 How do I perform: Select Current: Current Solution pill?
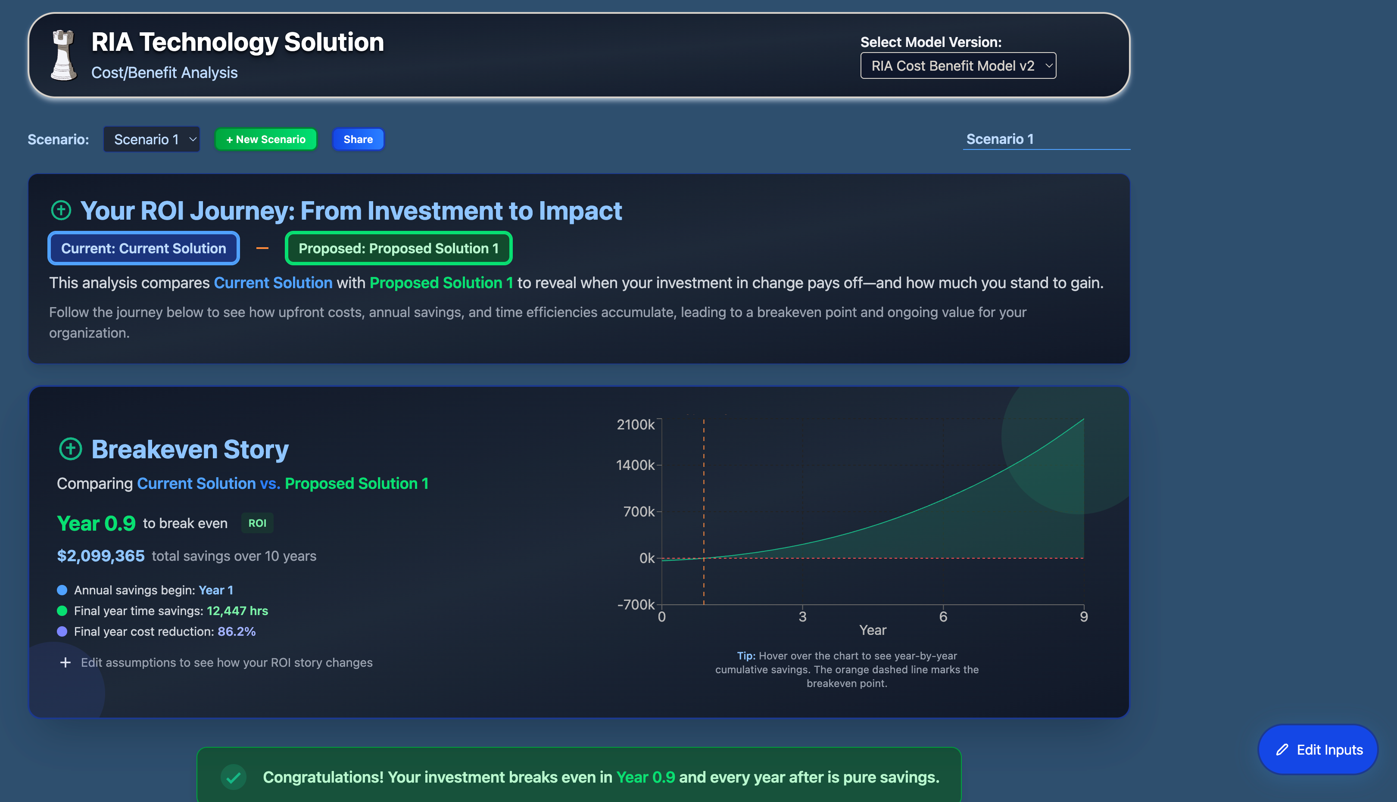pos(143,249)
